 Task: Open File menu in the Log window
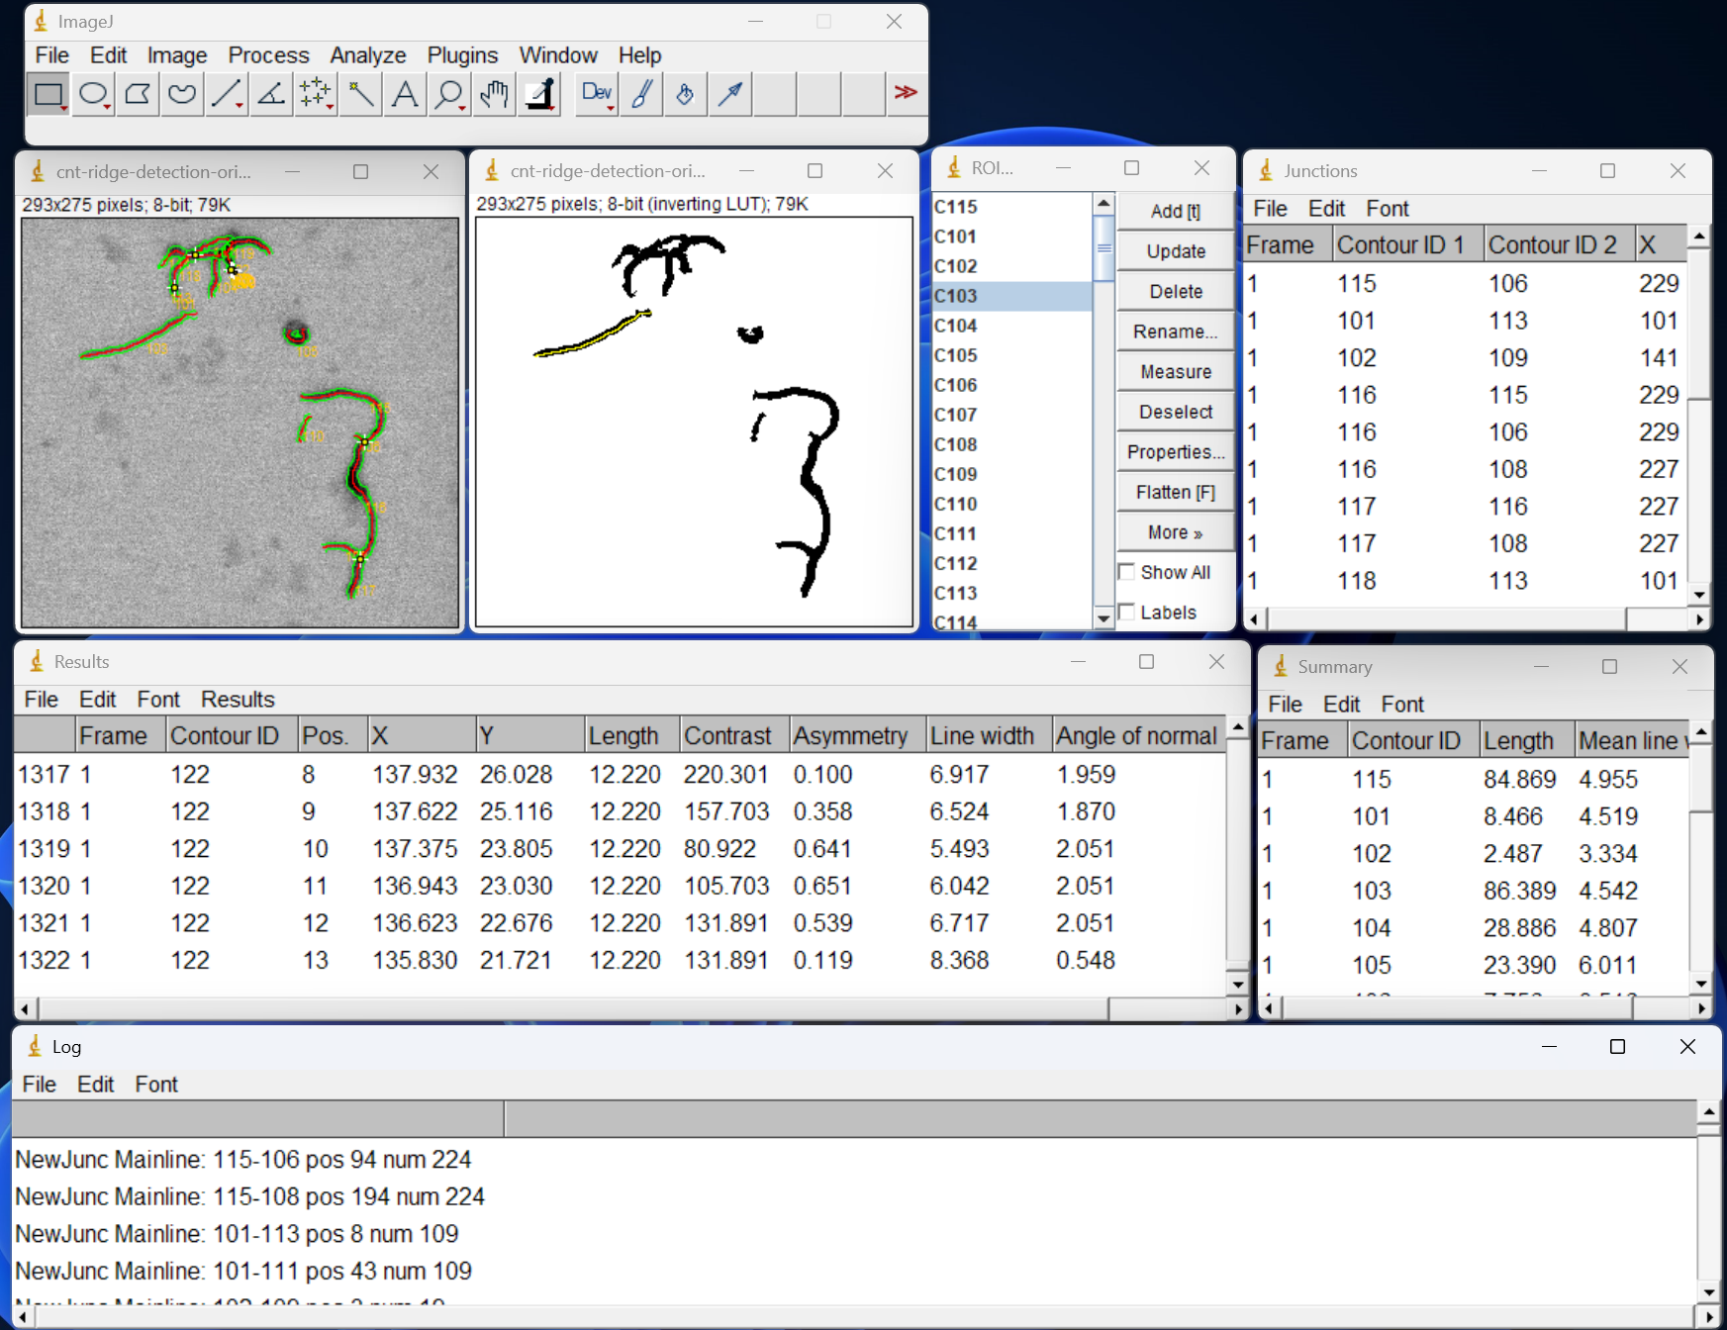pyautogui.click(x=40, y=1085)
